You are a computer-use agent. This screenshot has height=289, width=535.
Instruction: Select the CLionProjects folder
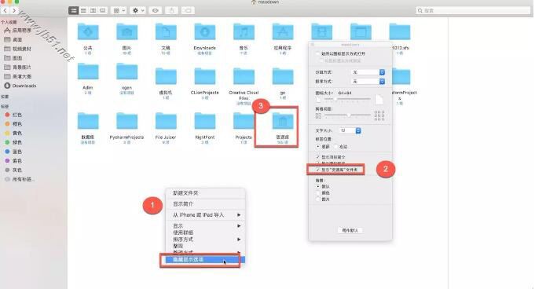(x=205, y=76)
